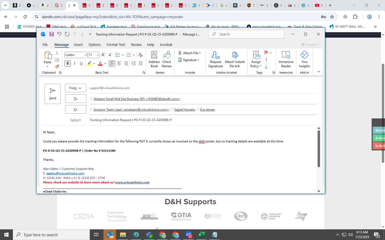385x240 pixels.
Task: Toggle Italic formatting
Action: (75, 63)
